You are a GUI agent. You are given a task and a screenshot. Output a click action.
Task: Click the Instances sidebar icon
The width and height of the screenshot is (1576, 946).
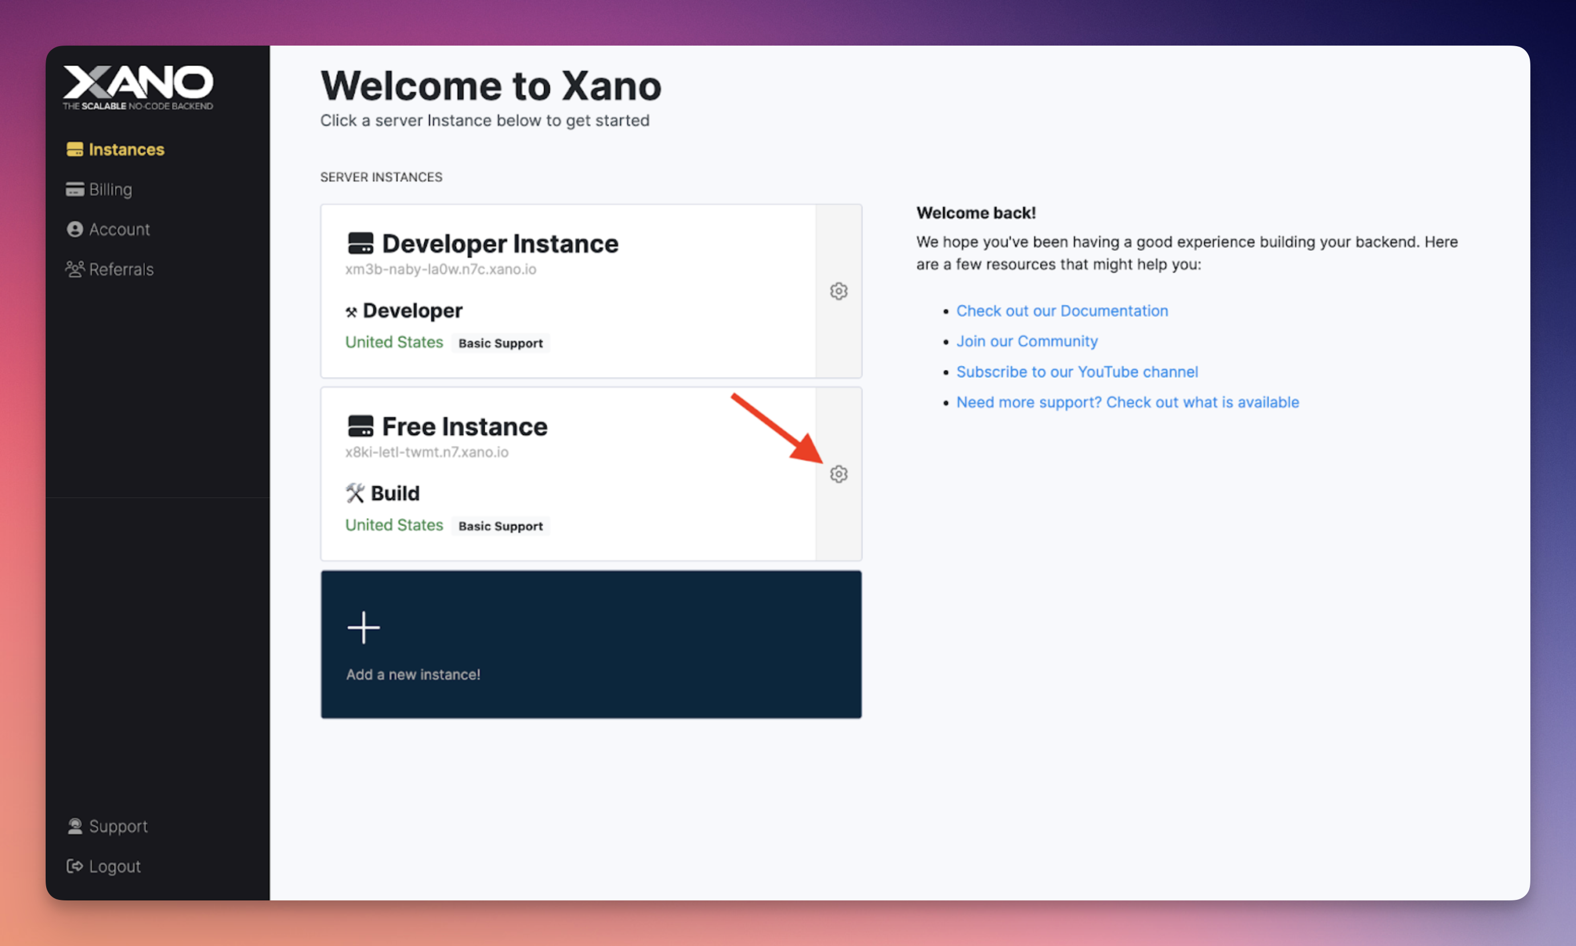click(75, 149)
